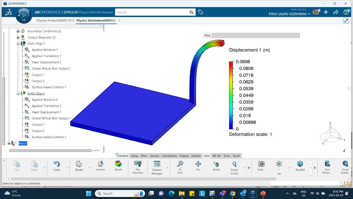Open the Explore tab

coord(196,156)
